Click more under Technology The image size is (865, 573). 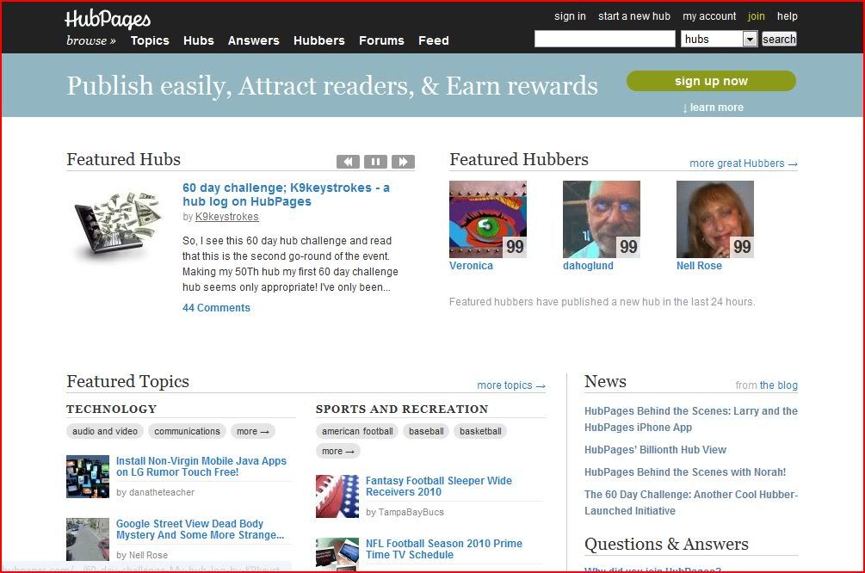pyautogui.click(x=253, y=431)
